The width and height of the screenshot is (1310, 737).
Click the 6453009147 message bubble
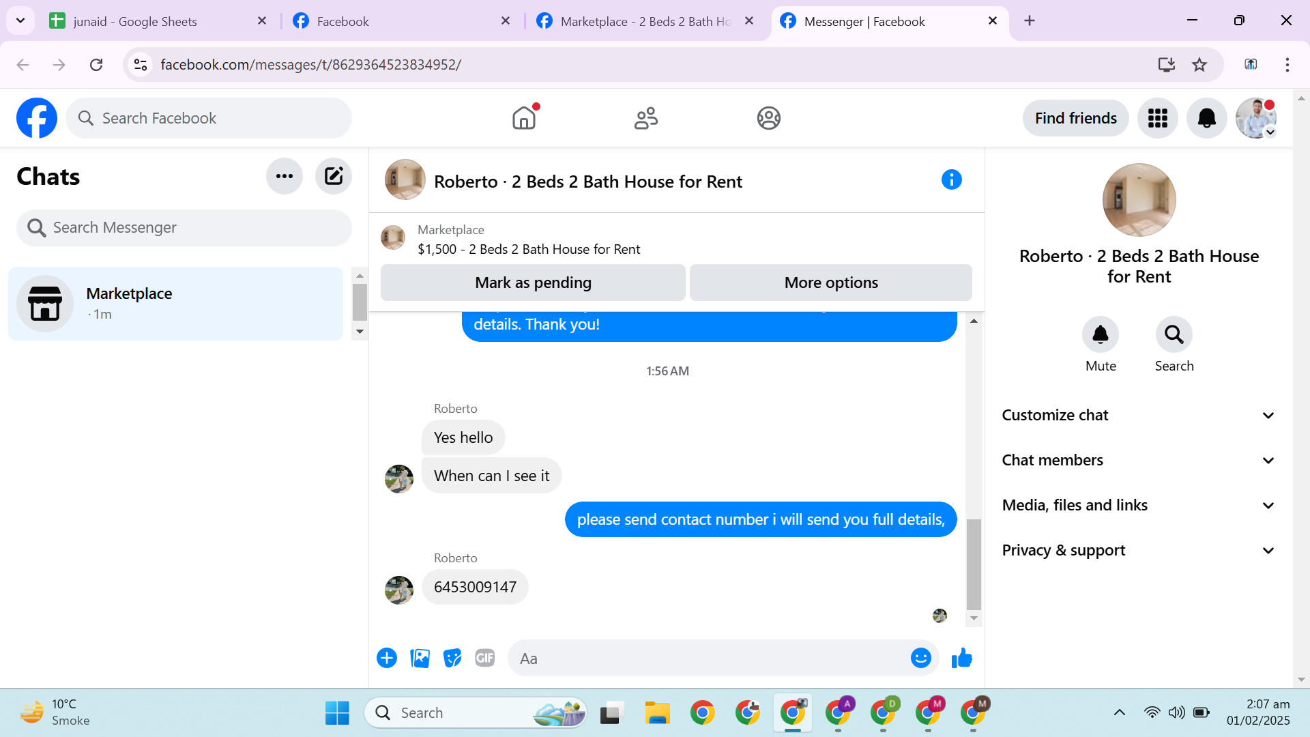(475, 587)
